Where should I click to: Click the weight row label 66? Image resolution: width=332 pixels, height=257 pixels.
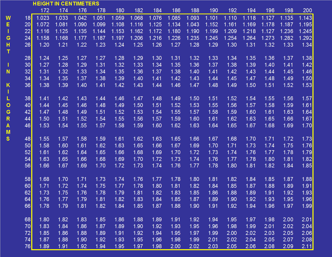(28, 206)
